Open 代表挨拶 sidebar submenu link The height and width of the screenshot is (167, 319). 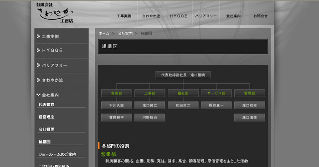46,104
